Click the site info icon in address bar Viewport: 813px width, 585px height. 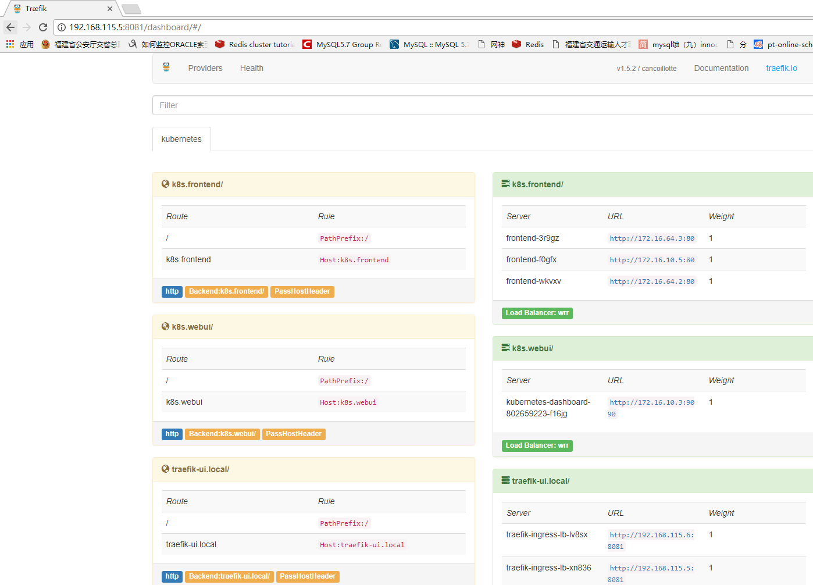62,27
